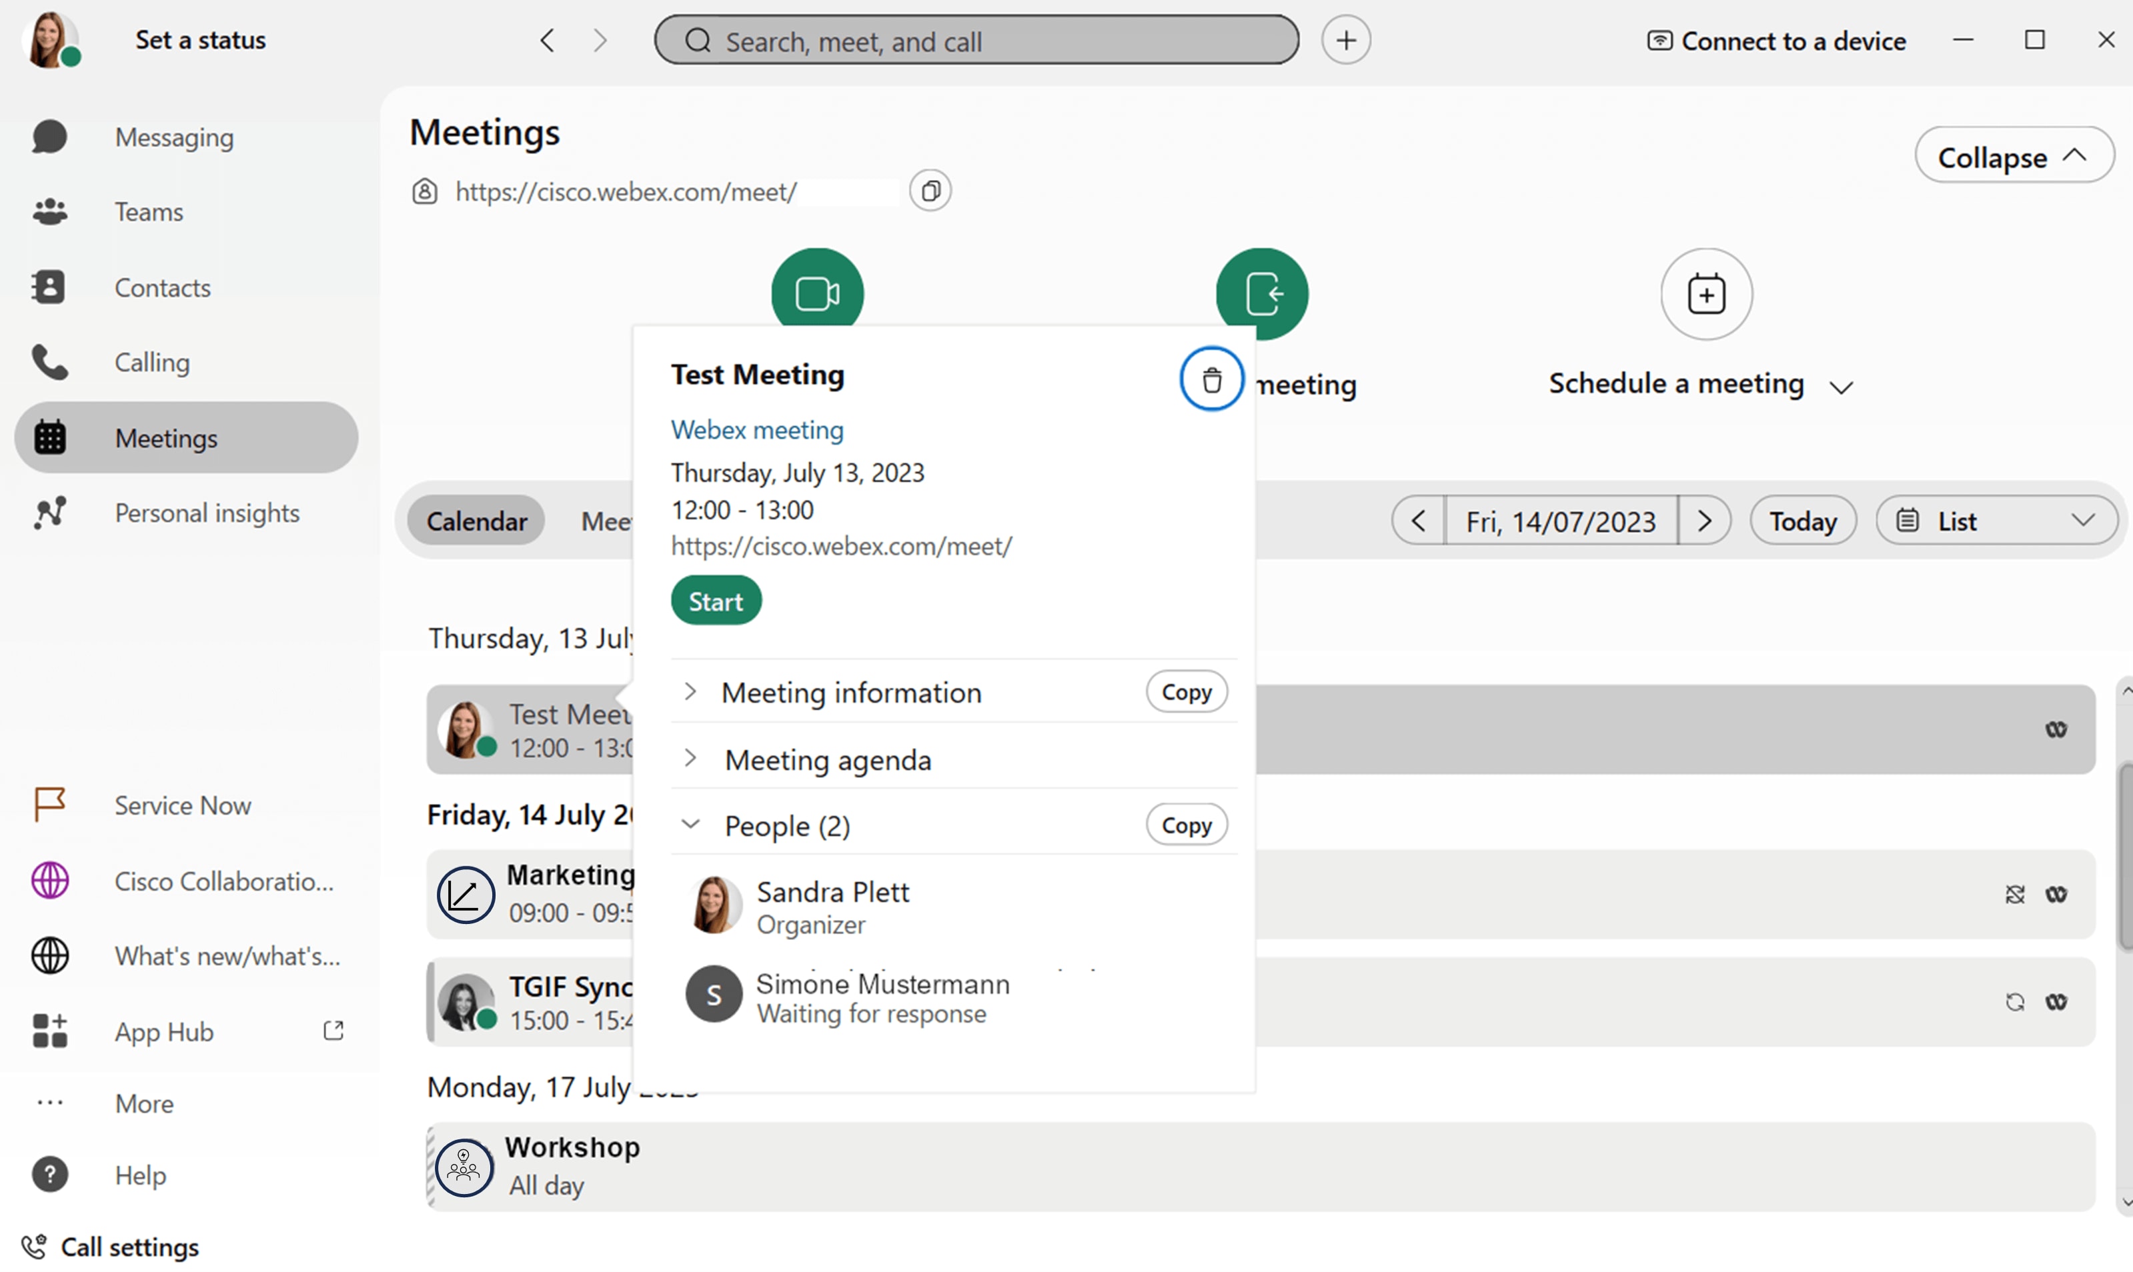
Task: Collapse the People (2) section
Action: [690, 825]
